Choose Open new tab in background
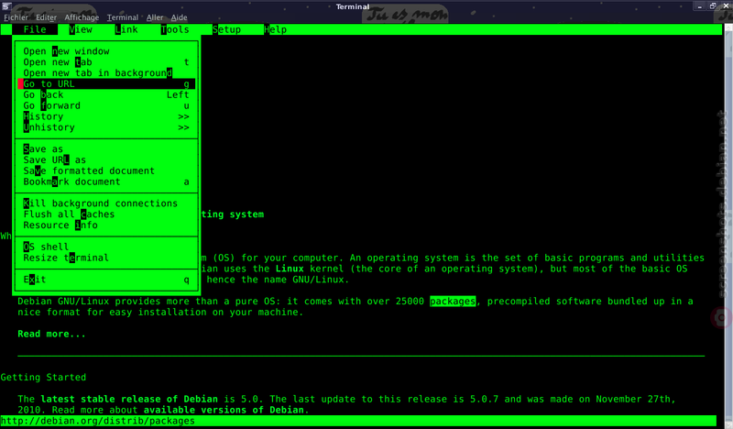 (x=106, y=73)
